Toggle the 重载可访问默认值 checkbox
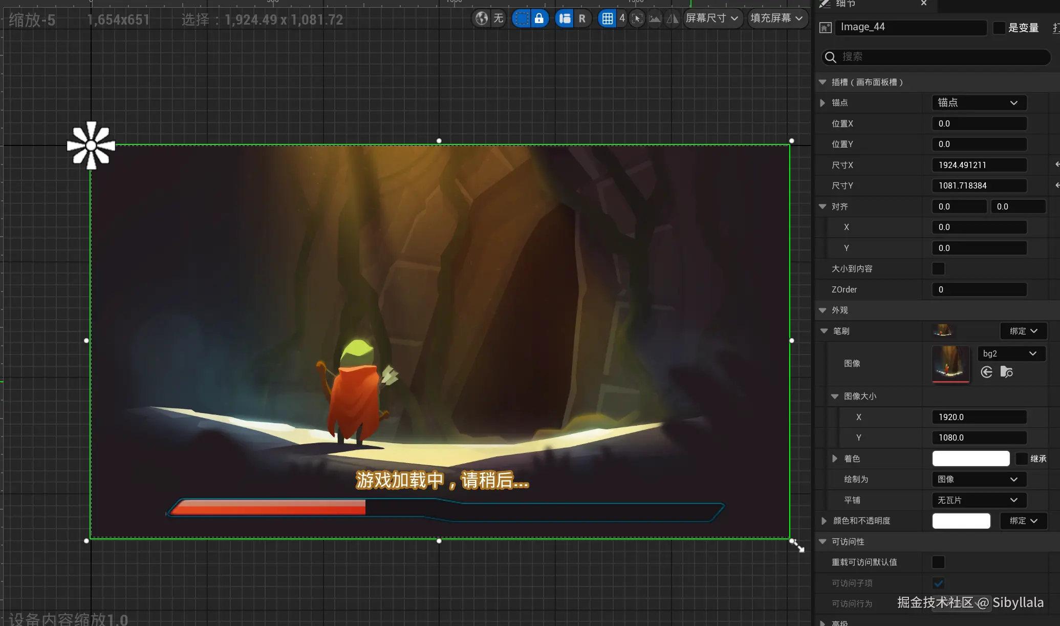Screen dimensions: 1060x626 [938, 562]
